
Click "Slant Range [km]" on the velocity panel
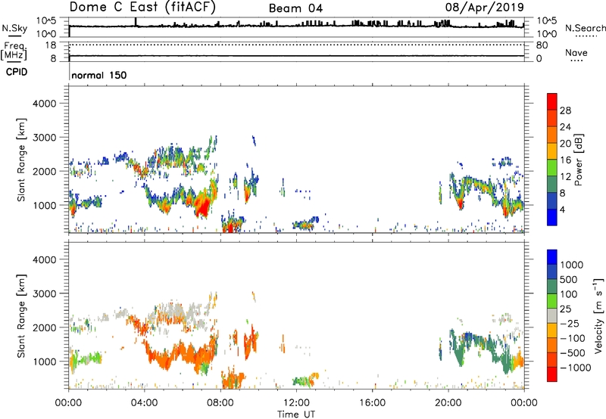coord(21,316)
